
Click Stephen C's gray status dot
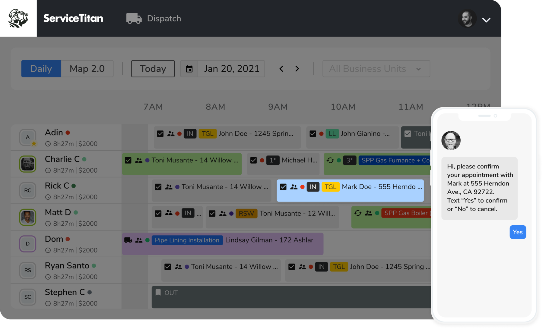pyautogui.click(x=90, y=292)
